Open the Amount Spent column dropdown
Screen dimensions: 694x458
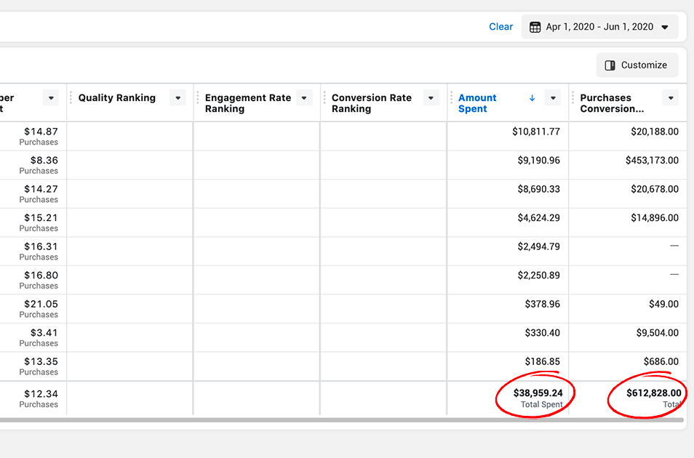553,98
